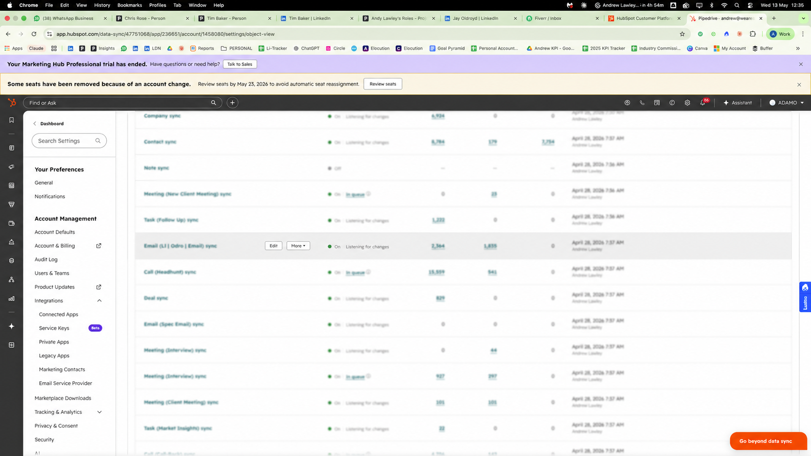Click Edit on Email sync row
Viewport: 811px width, 456px height.
274,246
